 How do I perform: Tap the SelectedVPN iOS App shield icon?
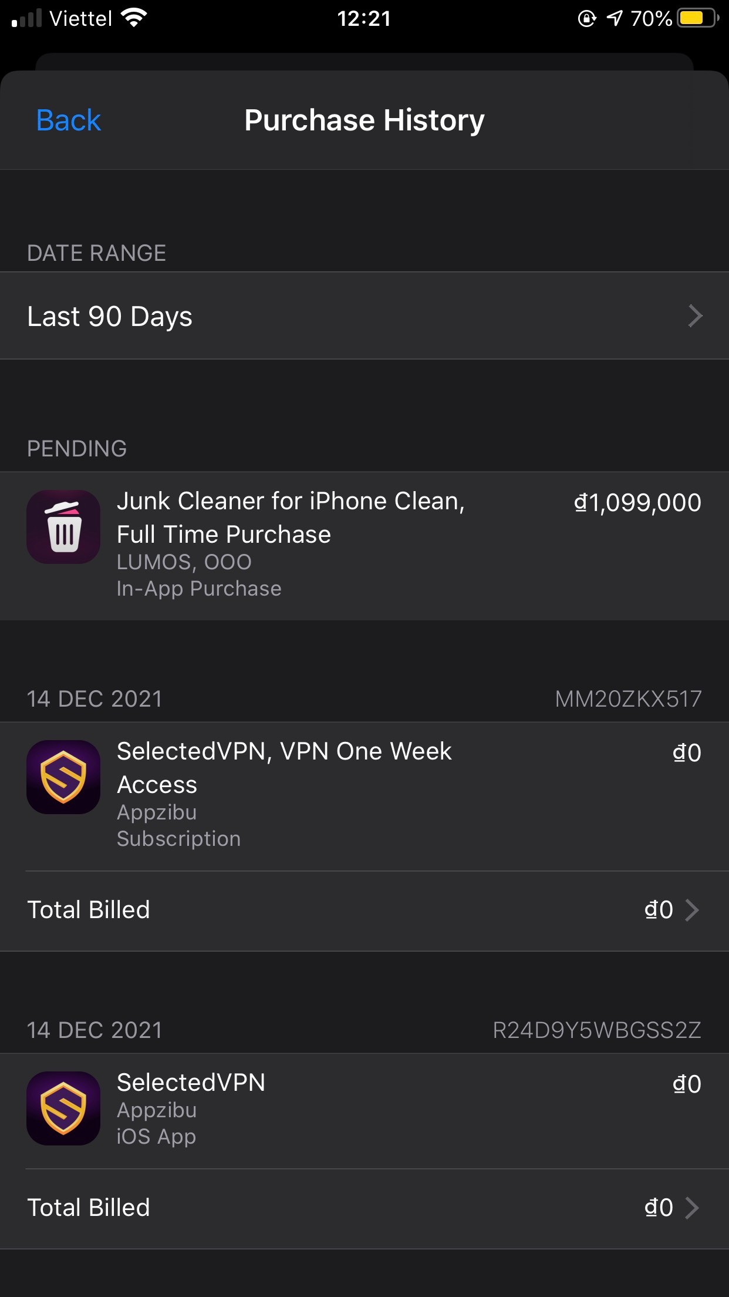click(x=63, y=1108)
